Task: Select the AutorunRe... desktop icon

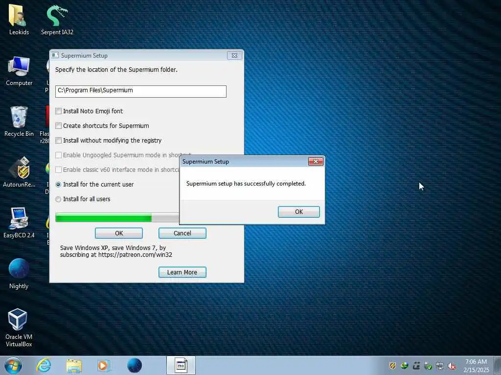Action: 19,172
